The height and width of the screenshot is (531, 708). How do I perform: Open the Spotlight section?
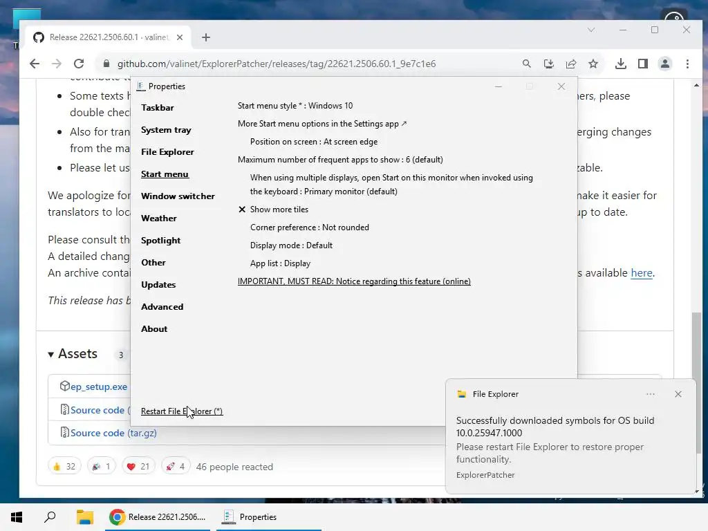pyautogui.click(x=160, y=240)
